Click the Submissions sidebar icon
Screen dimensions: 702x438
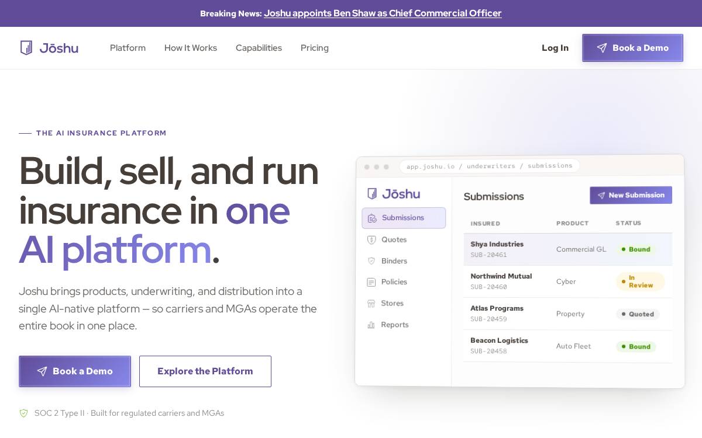(x=372, y=218)
